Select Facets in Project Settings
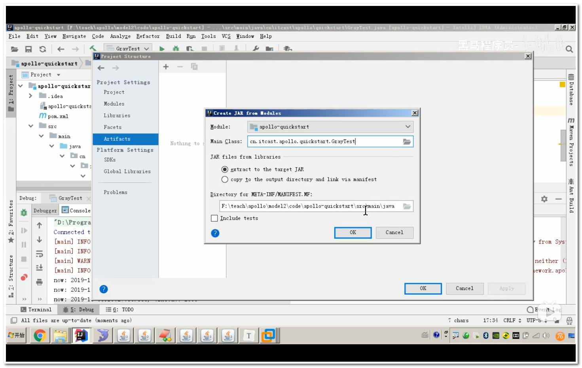The width and height of the screenshot is (582, 368). (x=112, y=127)
